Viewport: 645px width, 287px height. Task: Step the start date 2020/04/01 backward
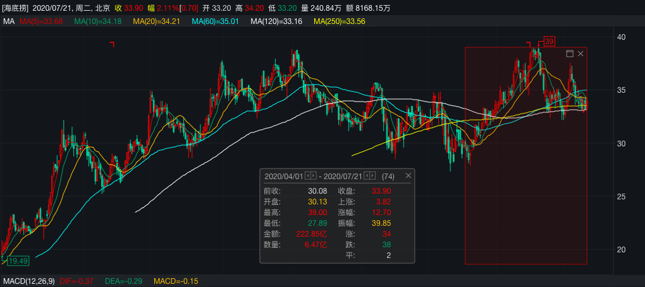click(x=307, y=176)
